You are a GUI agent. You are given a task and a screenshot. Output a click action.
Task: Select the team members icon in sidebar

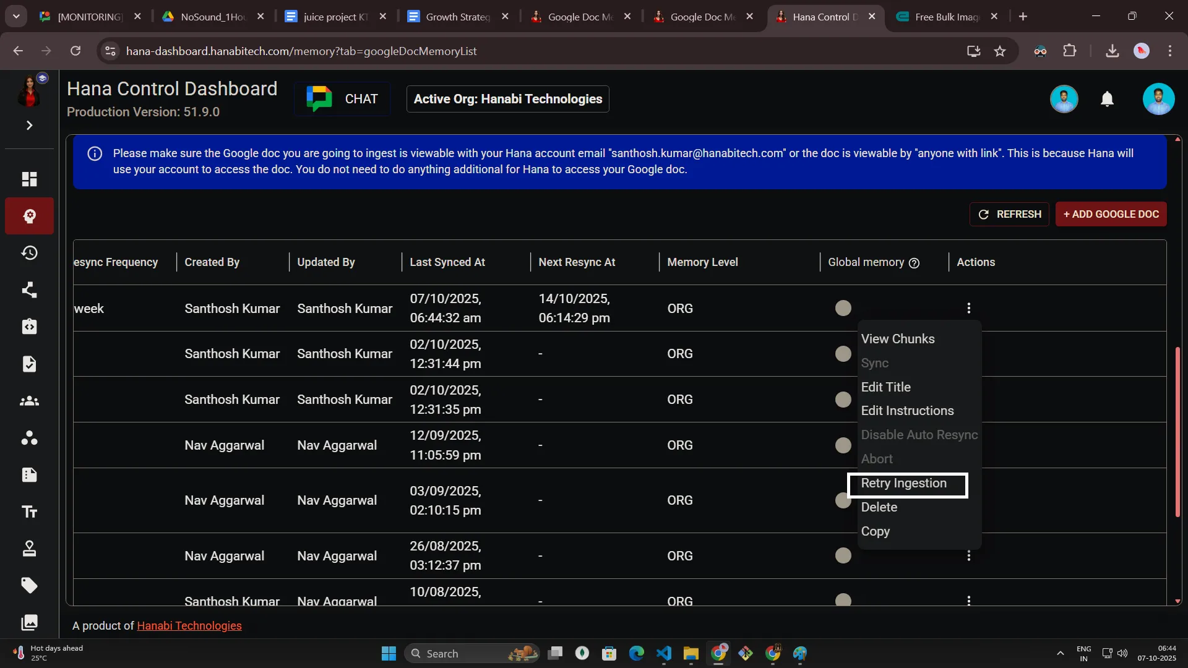(x=29, y=401)
